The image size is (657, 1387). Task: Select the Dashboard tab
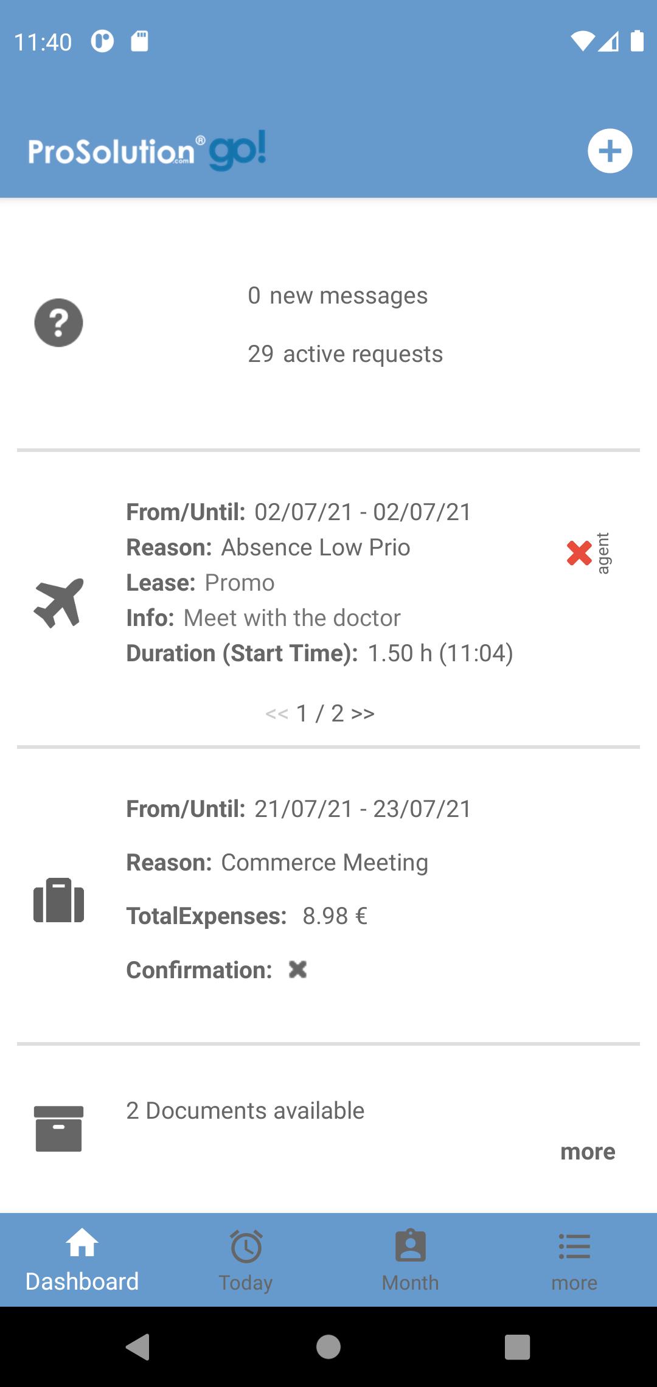(x=82, y=1260)
